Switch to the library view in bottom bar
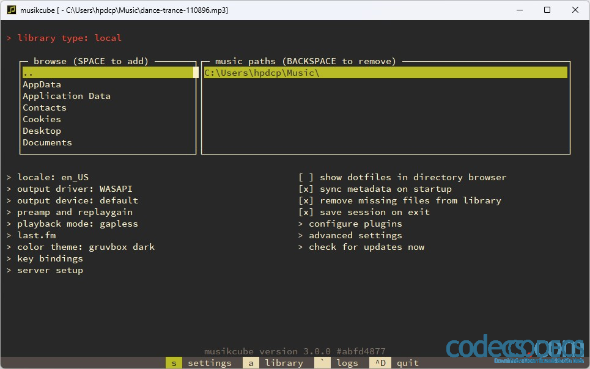Viewport: 590px width, 369px height. pos(273,363)
